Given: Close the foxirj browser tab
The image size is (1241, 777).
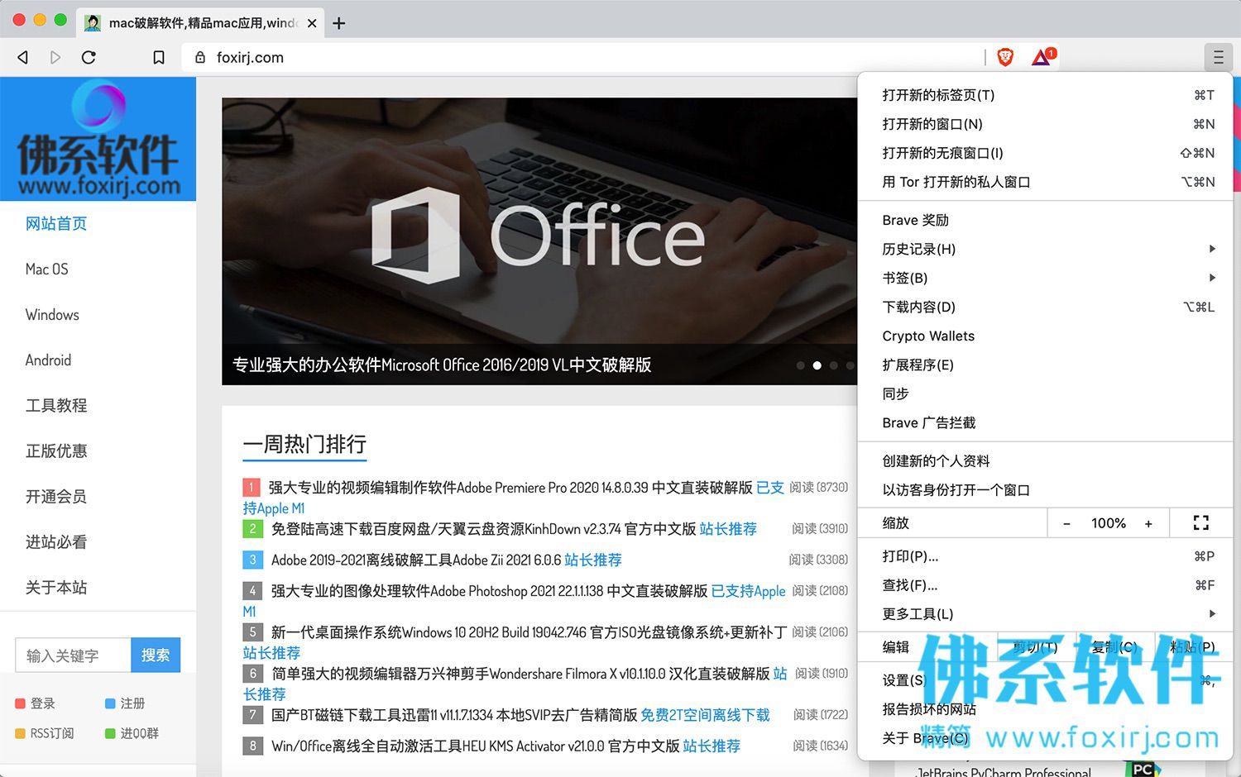Looking at the screenshot, I should pos(312,23).
